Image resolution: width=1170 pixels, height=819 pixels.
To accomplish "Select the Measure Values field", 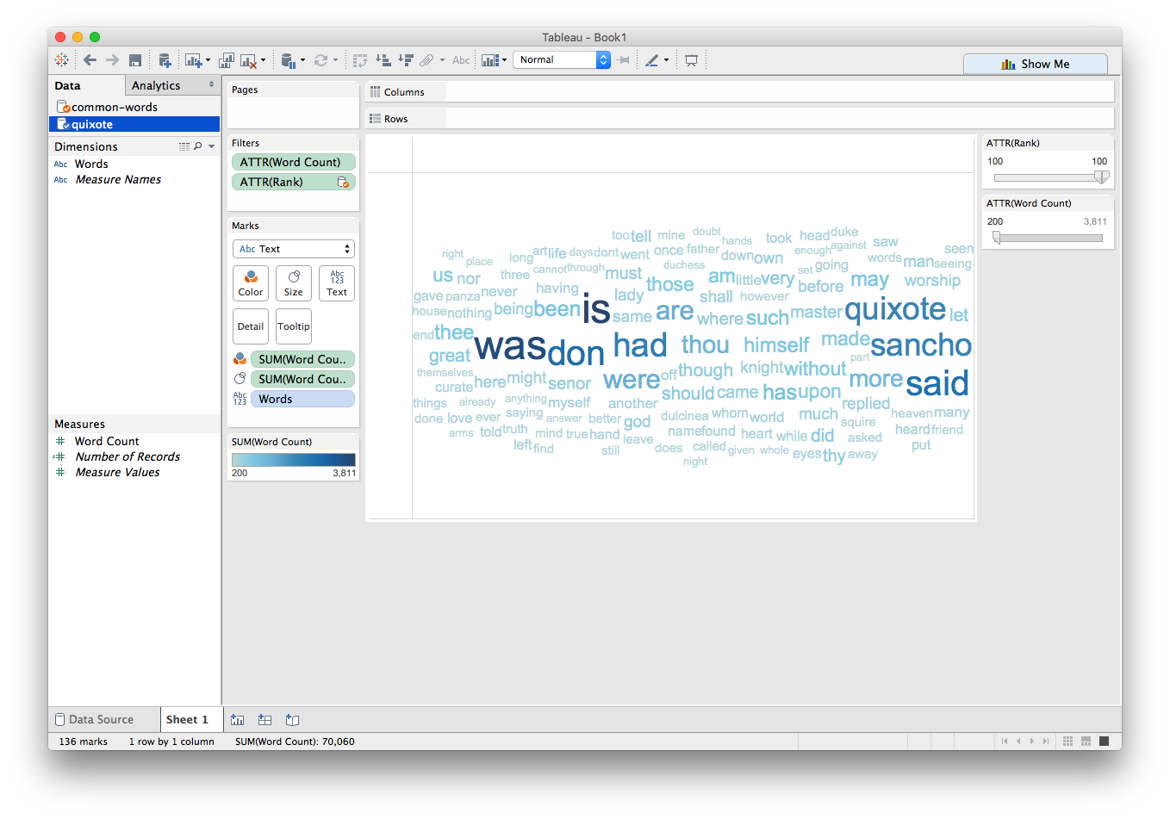I will point(117,472).
